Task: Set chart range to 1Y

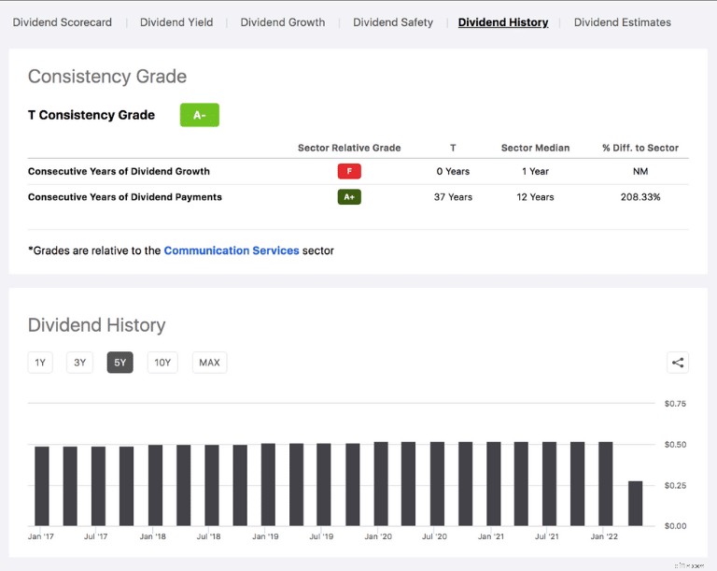Action: [x=40, y=363]
